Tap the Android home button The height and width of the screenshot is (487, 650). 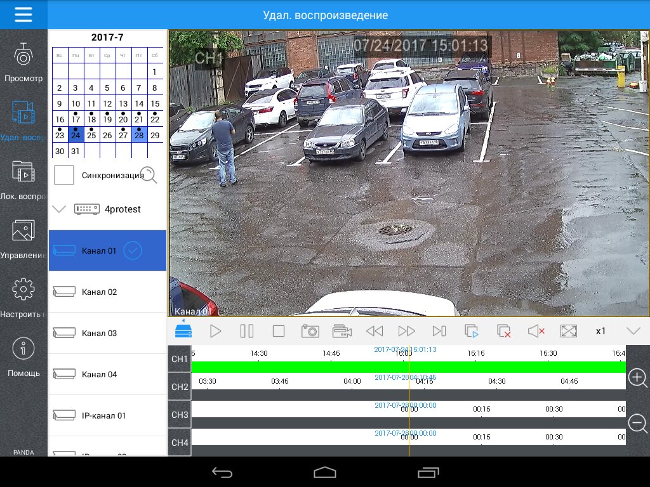[x=324, y=472]
